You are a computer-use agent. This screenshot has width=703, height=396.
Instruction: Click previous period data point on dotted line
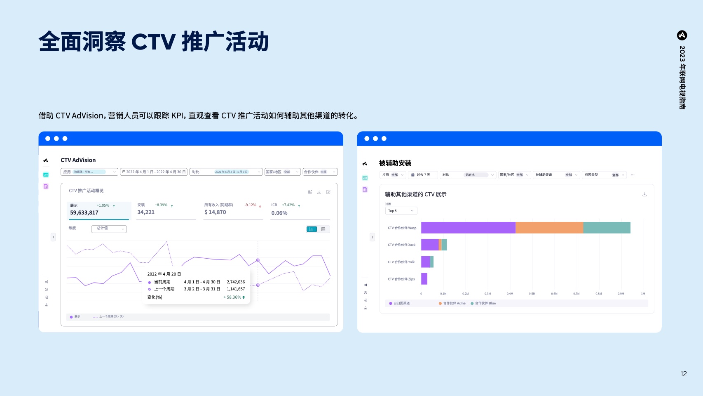[258, 285]
